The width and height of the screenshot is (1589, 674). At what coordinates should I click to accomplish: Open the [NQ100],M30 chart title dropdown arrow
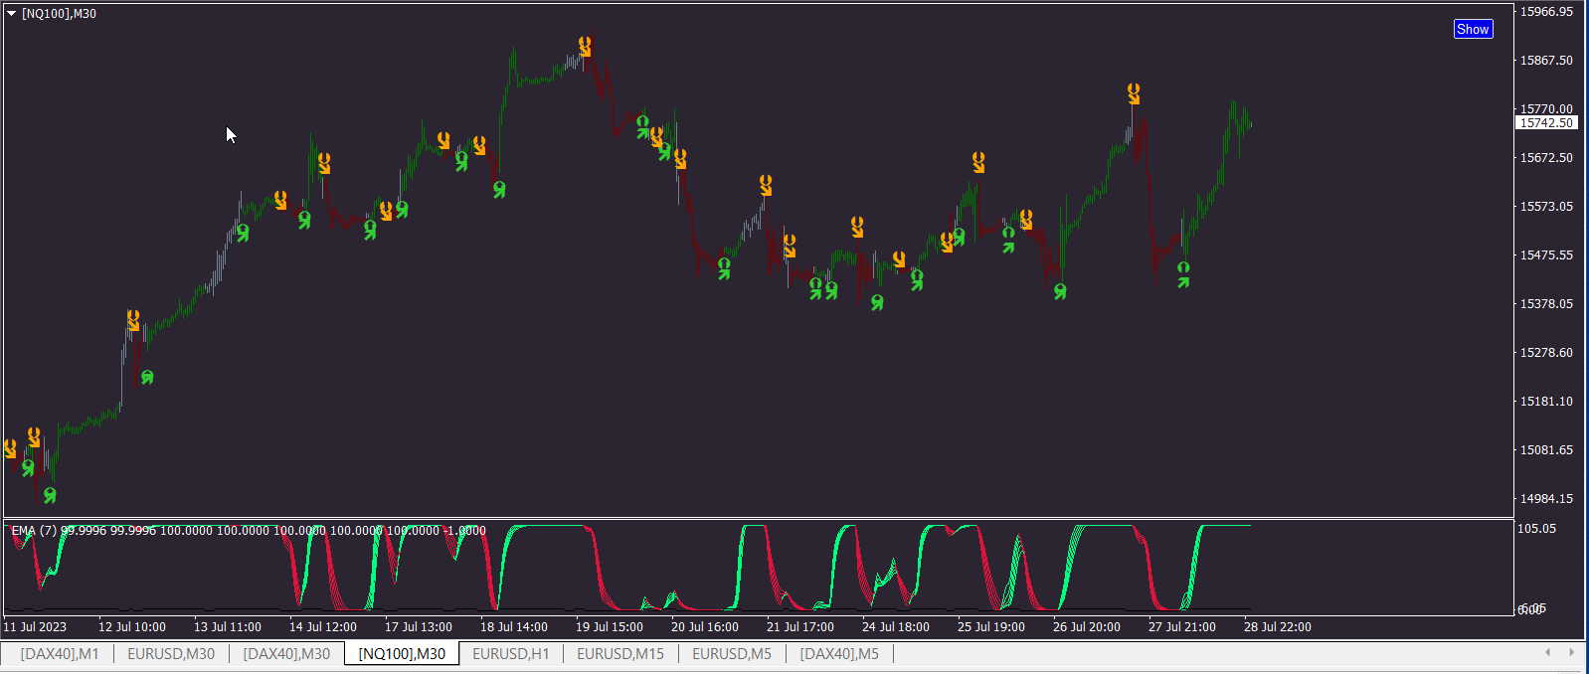[12, 14]
